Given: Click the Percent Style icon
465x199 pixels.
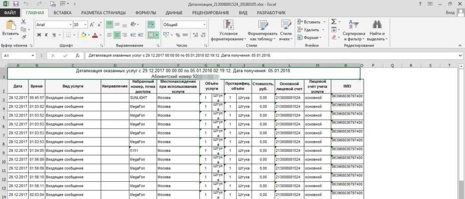Looking at the screenshot, I should point(178,35).
